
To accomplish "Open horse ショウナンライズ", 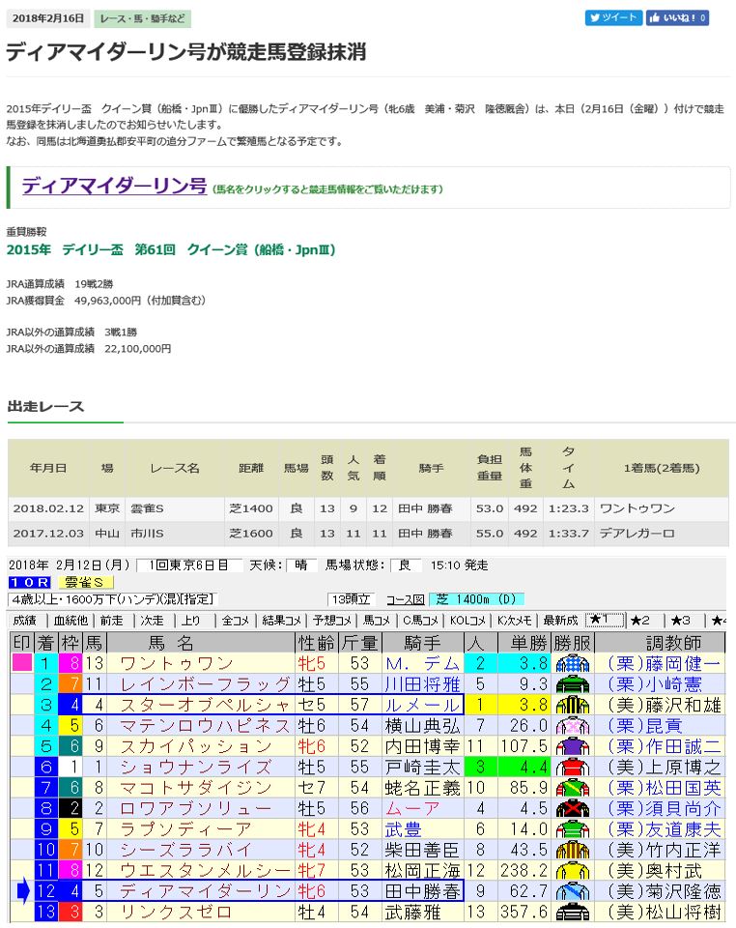I will (x=196, y=767).
